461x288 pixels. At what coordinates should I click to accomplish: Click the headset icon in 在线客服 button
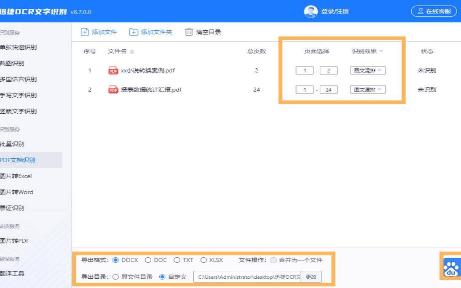pos(420,11)
